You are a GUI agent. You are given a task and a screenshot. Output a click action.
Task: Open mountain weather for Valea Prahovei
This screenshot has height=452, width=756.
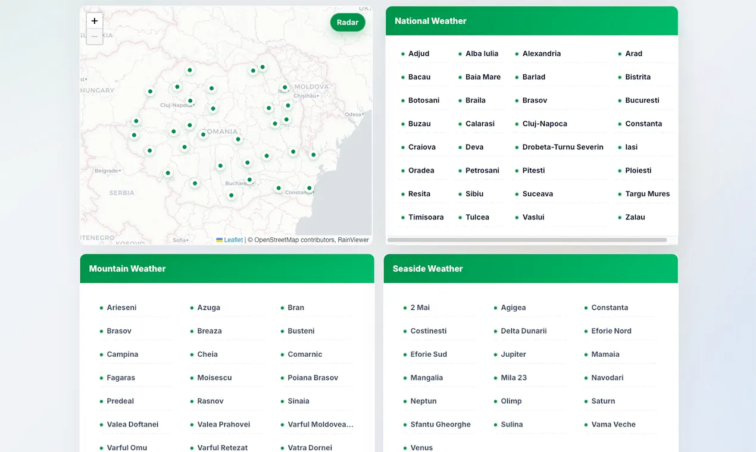tap(224, 425)
